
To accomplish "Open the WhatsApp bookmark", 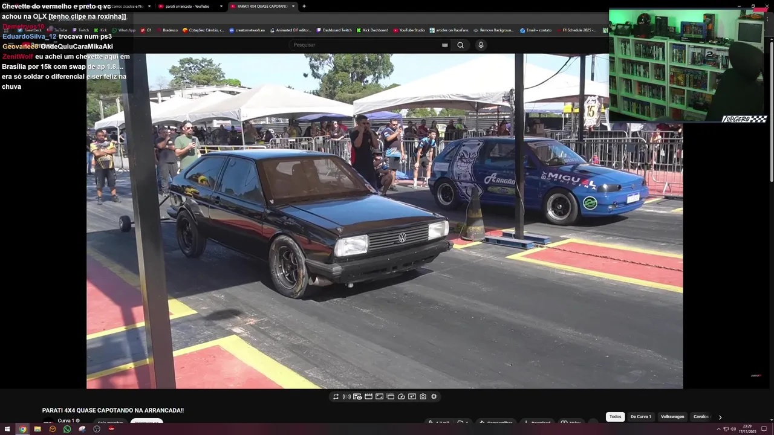I will (123, 30).
